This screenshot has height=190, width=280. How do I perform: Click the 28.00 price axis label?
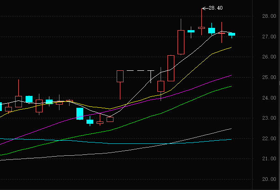coord(269,16)
